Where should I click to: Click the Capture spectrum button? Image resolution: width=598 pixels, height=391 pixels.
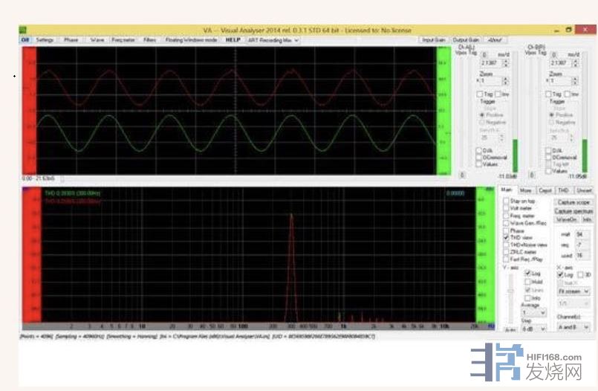click(x=573, y=211)
